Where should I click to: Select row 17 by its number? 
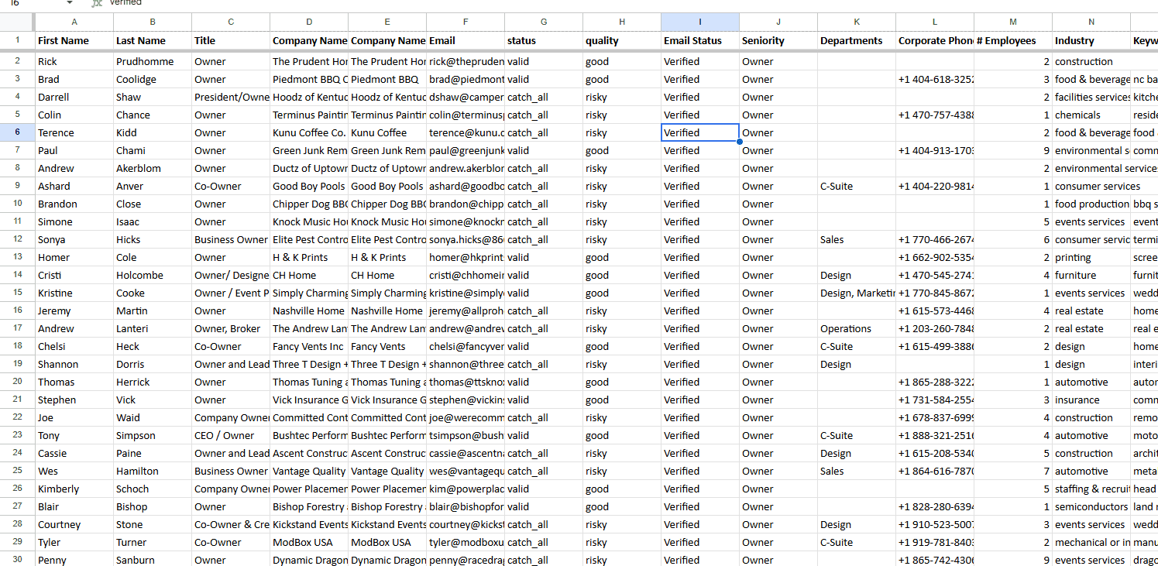click(x=17, y=328)
